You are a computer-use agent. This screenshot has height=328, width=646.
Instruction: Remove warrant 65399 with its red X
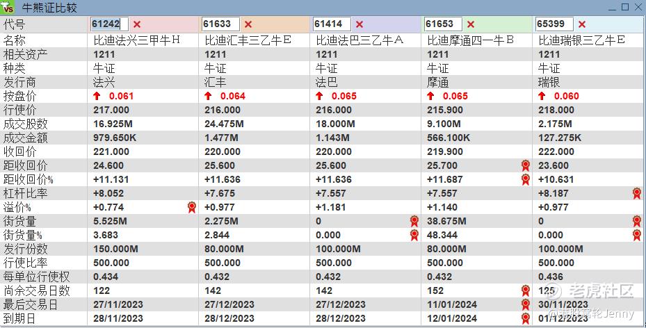[582, 24]
